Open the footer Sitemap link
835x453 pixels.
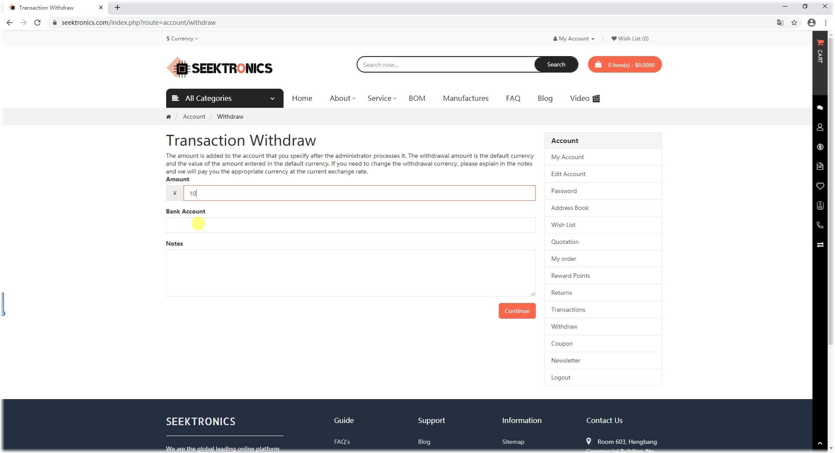tap(513, 442)
